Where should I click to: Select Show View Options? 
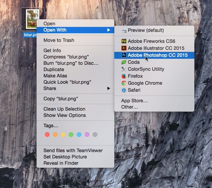(75, 115)
